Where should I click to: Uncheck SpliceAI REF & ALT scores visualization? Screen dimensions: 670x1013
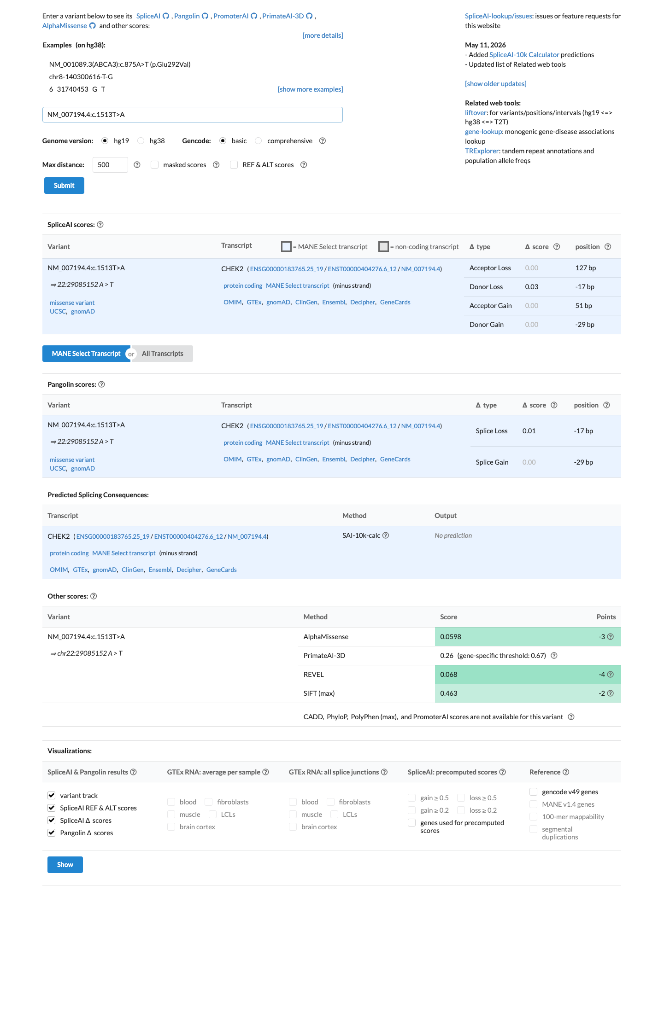point(52,808)
